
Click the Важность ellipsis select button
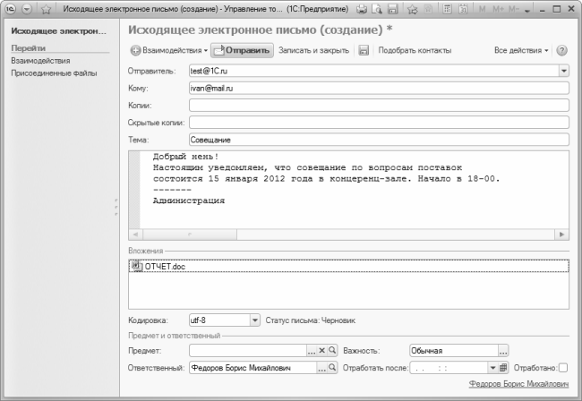click(x=503, y=351)
